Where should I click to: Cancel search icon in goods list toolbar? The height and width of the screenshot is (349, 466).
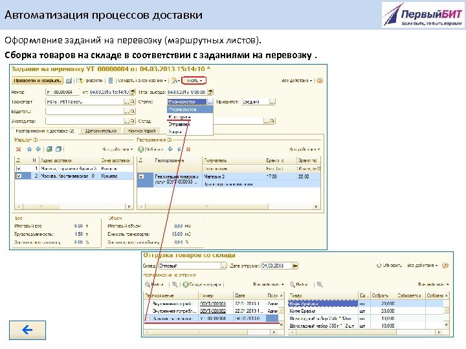(320, 284)
